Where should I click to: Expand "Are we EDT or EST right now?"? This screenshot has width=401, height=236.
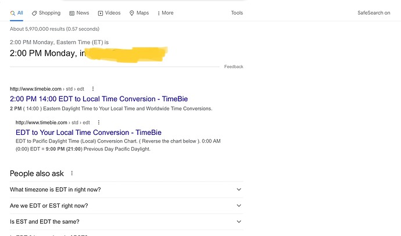click(x=238, y=206)
